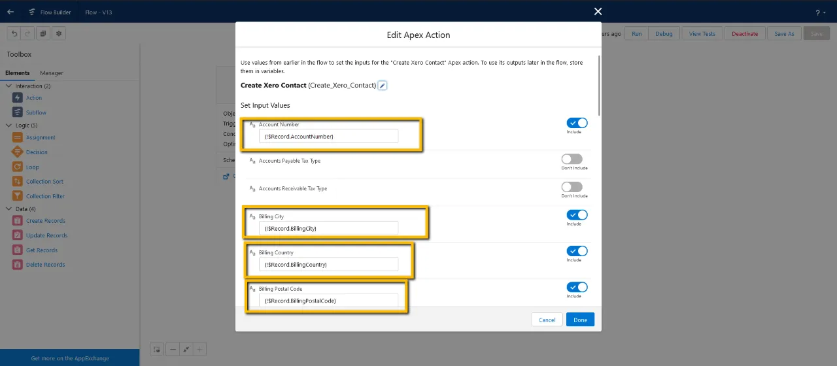Zoom in the canvas with plus icon

(x=200, y=349)
